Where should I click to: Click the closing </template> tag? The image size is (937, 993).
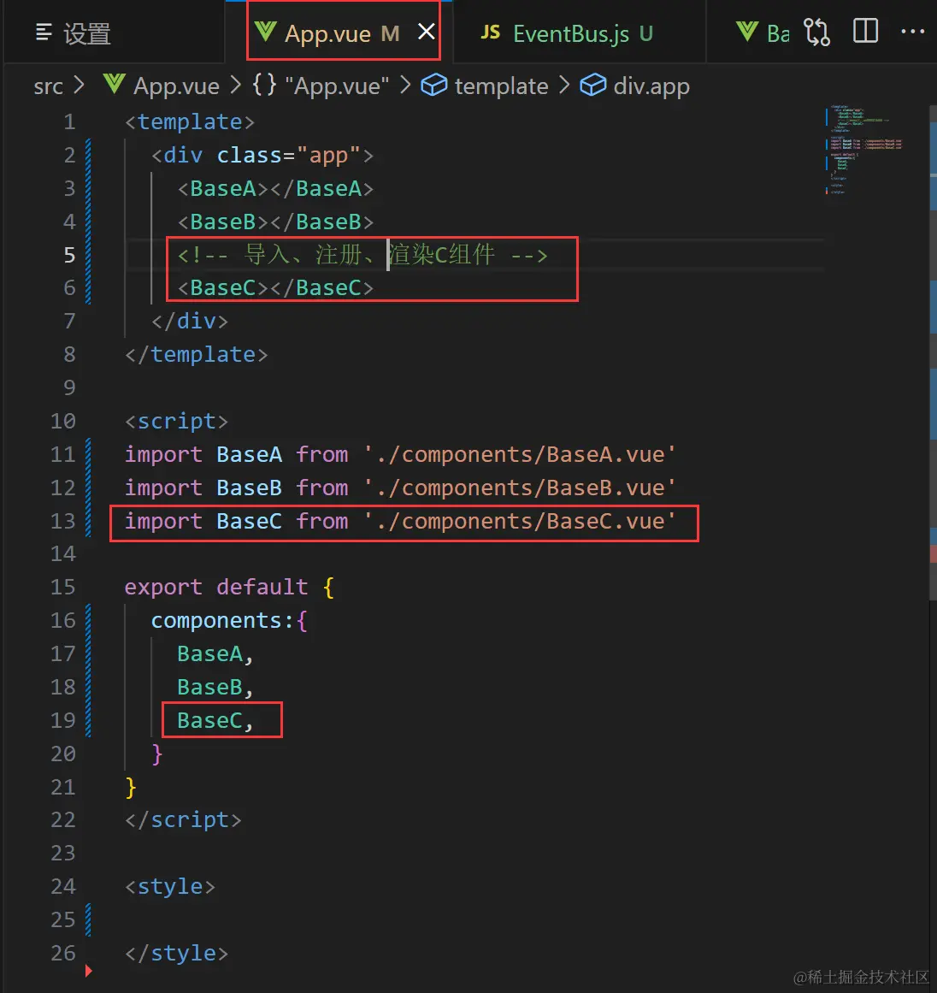pos(197,355)
